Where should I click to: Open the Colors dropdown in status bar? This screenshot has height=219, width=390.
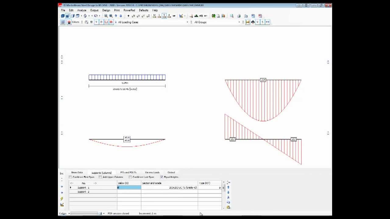[x=69, y=214]
